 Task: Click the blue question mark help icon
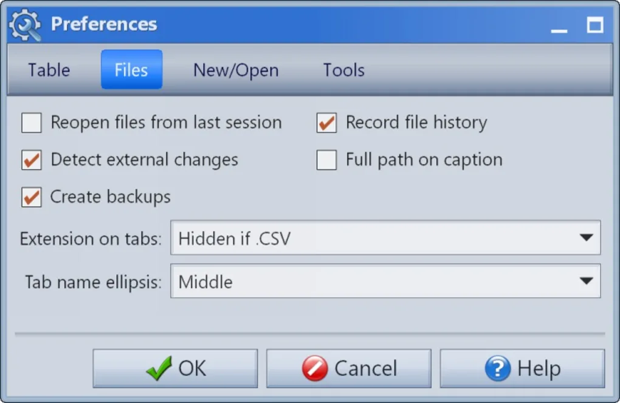[x=497, y=368]
